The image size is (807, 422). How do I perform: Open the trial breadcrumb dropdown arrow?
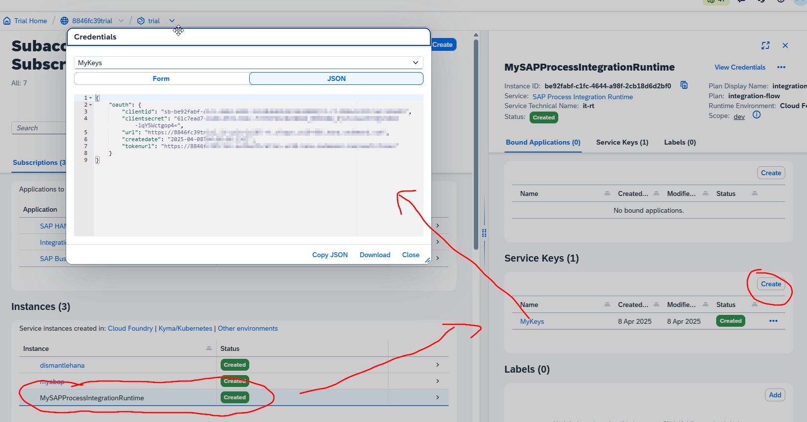pos(172,21)
